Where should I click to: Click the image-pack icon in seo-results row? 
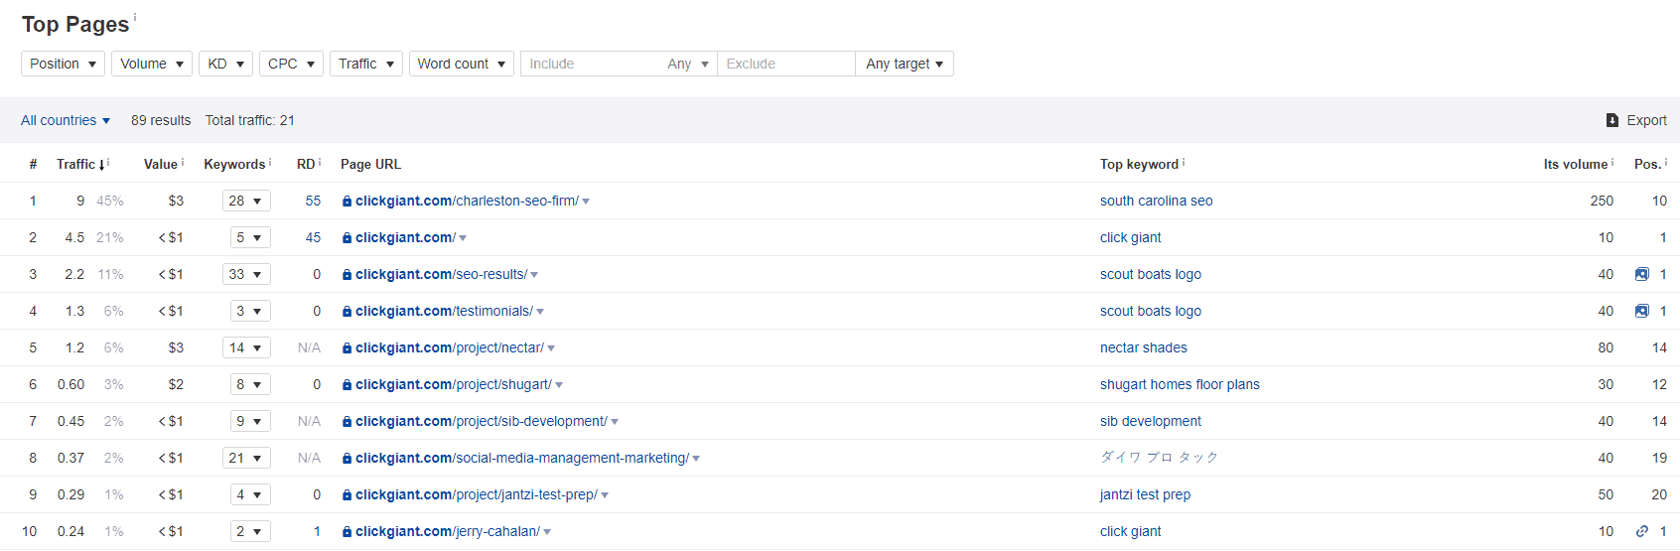[1642, 274]
